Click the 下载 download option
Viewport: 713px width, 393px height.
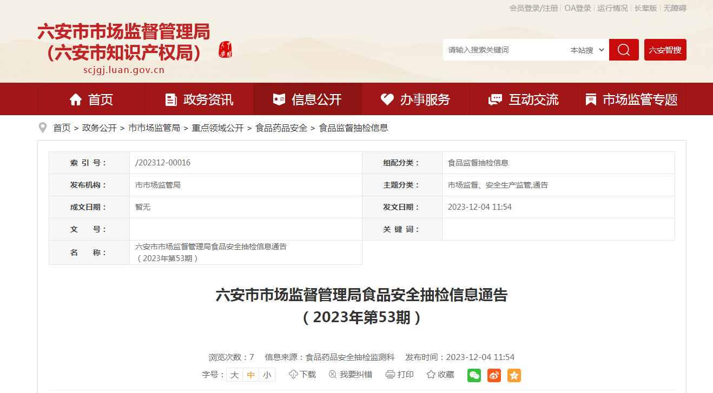click(302, 375)
